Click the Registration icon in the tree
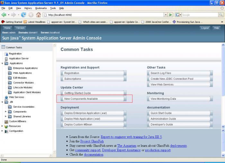 coord(6,54)
